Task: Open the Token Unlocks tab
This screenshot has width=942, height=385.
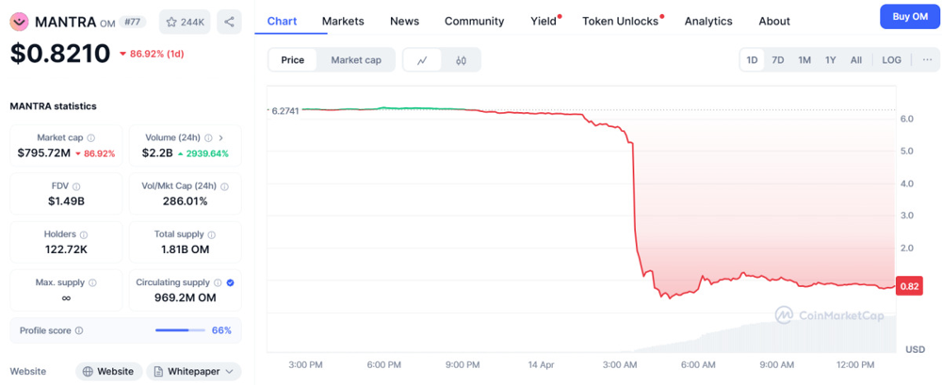Action: coord(621,21)
